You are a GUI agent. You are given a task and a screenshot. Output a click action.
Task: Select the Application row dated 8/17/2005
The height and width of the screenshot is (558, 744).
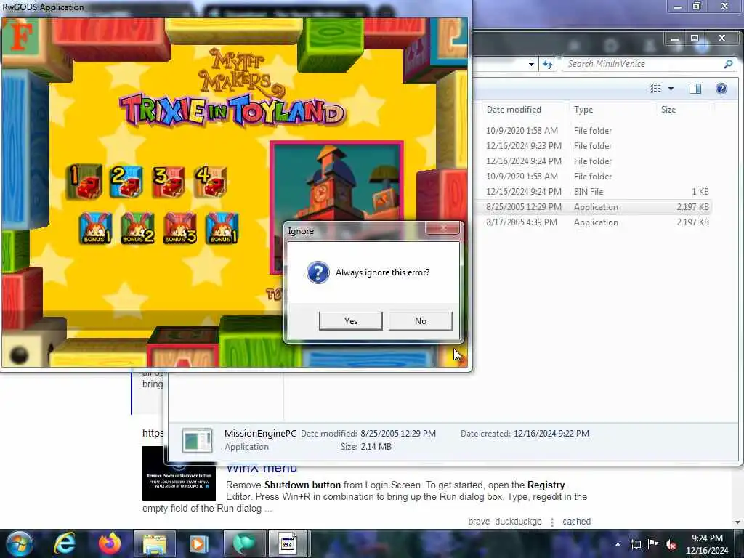click(597, 222)
